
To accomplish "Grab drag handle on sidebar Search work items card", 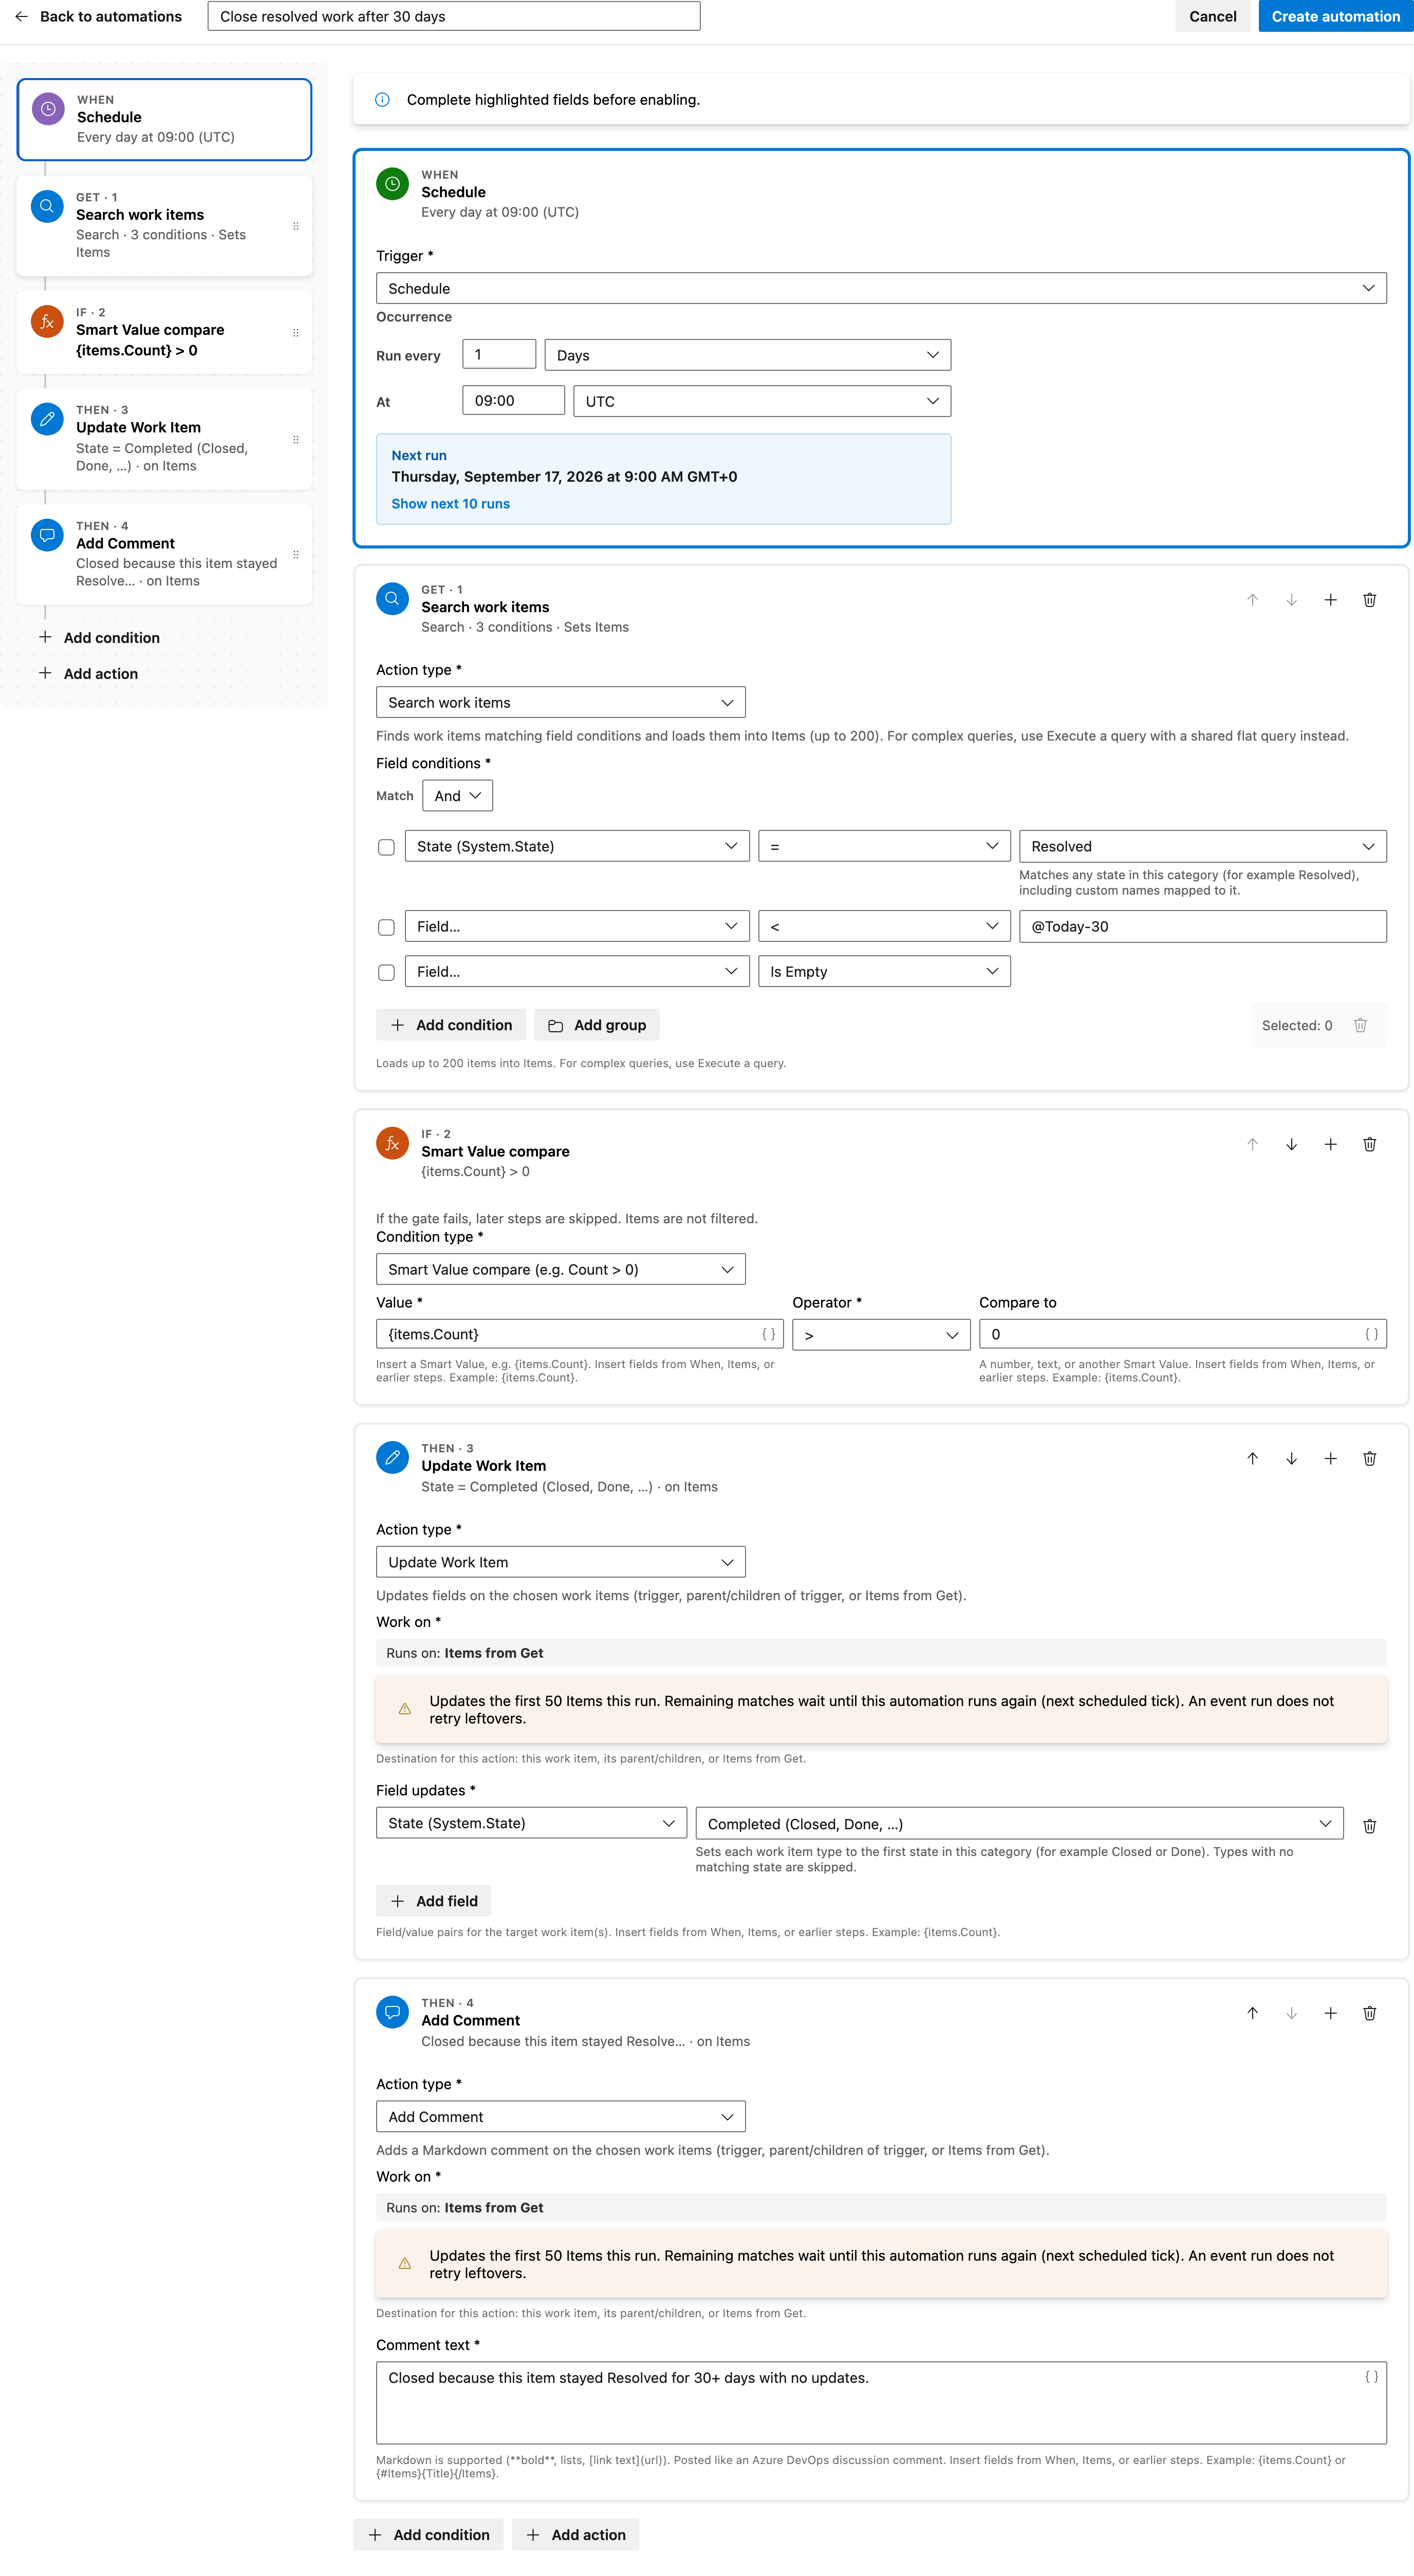I will click(295, 226).
